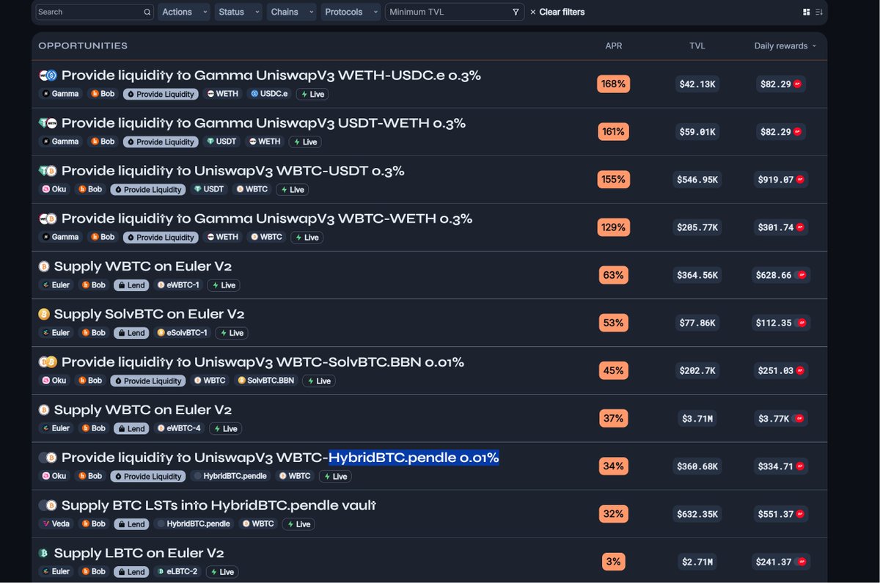Click the SolvBTC.BBN token tag

[265, 381]
